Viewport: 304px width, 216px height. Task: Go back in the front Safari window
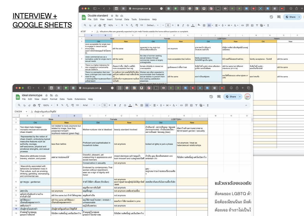39,88
